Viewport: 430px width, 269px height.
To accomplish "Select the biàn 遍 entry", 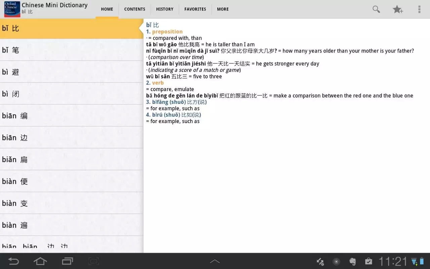I will pyautogui.click(x=72, y=225).
